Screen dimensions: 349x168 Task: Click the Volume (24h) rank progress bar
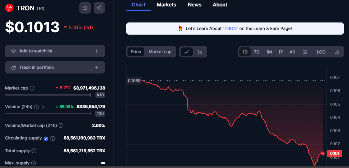pos(48,113)
